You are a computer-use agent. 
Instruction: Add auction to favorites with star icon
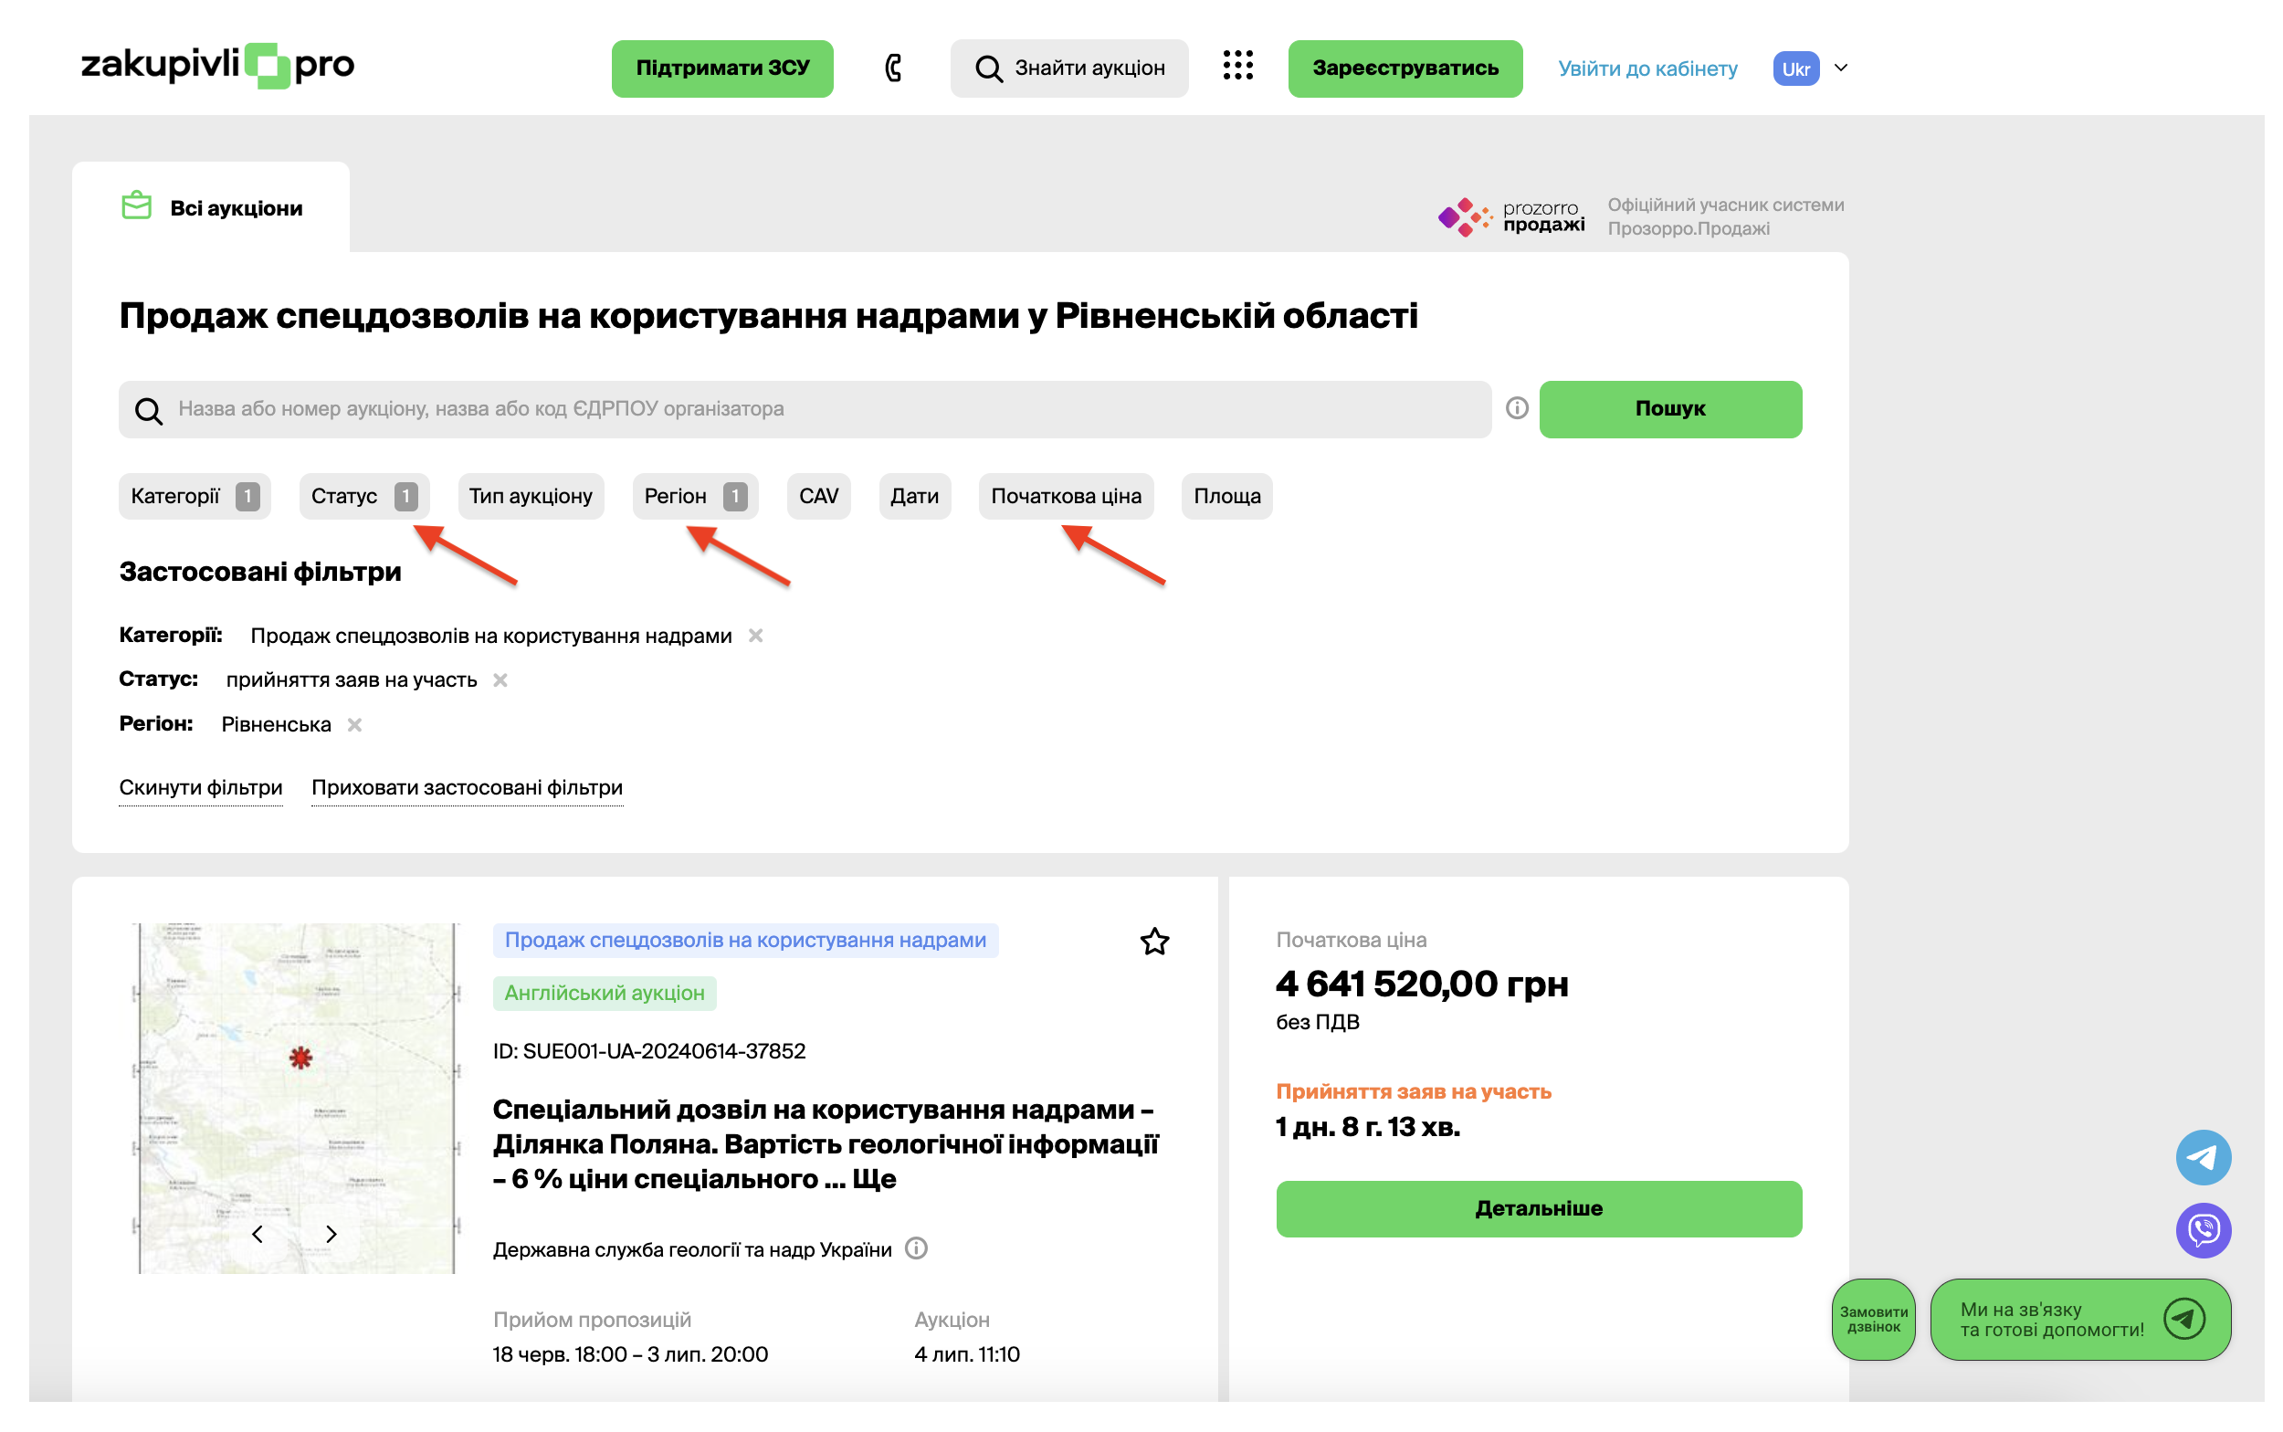(1153, 942)
